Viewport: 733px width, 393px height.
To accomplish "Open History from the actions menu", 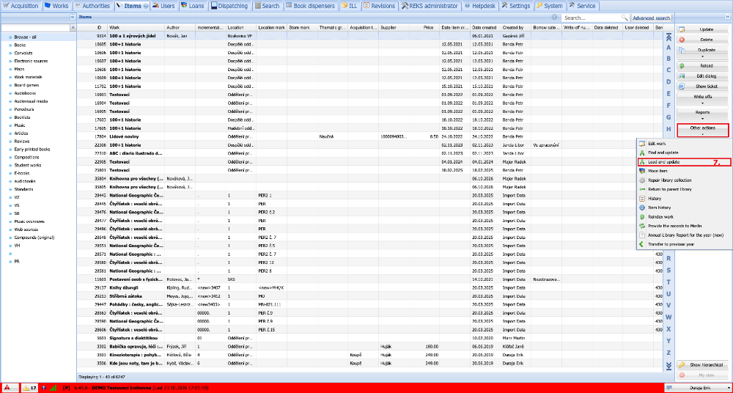I will (x=683, y=199).
